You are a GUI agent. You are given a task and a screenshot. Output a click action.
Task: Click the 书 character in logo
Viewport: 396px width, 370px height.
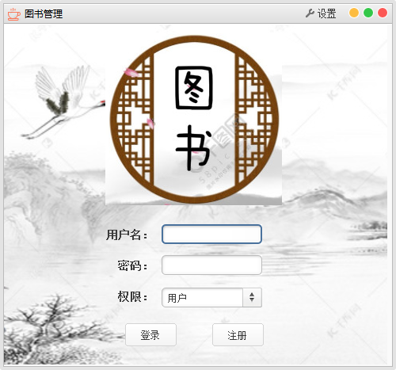pos(194,147)
